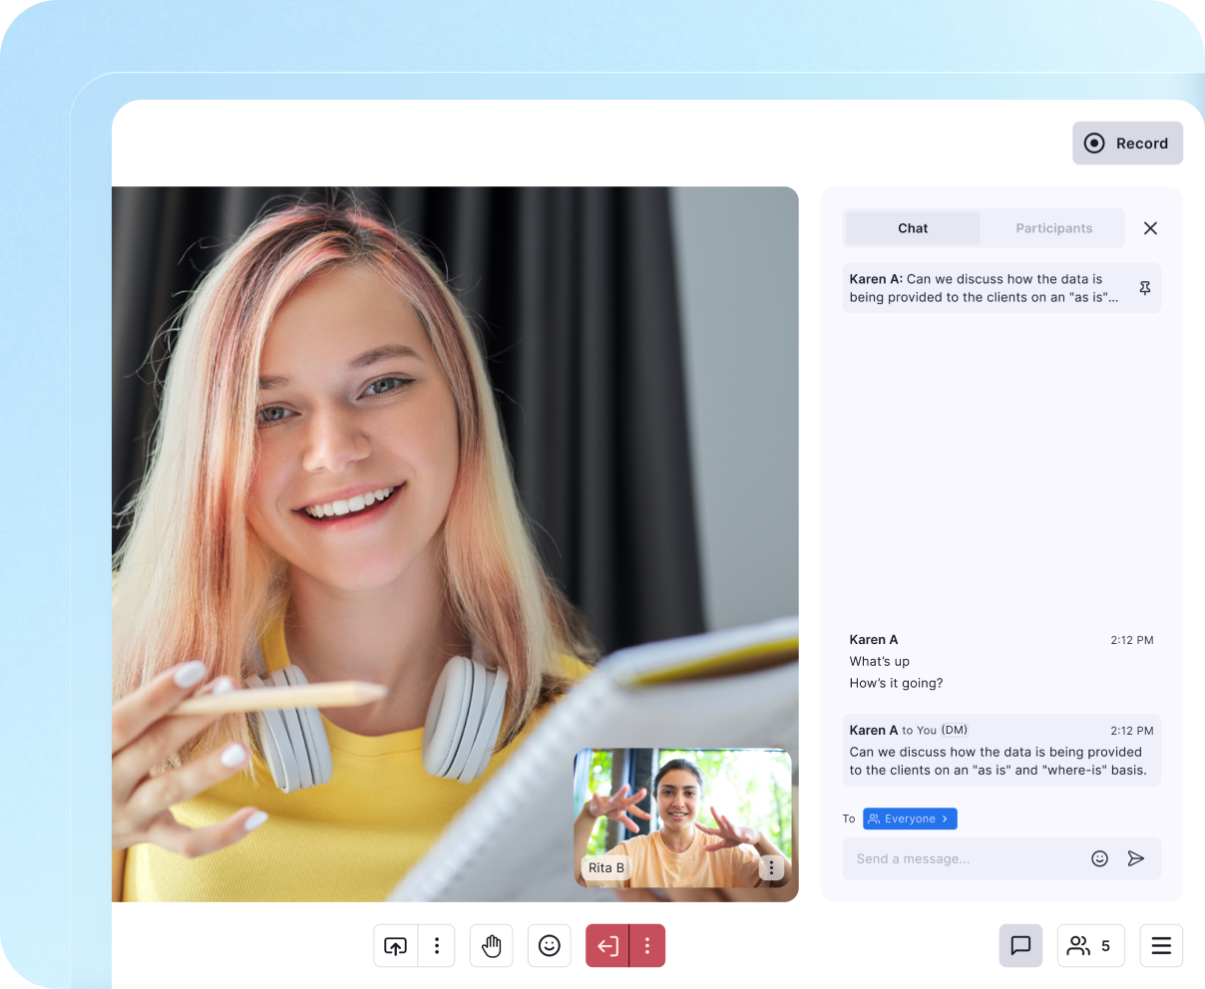Unpin Karen A's pinned message
This screenshot has width=1205, height=989.
(x=1144, y=288)
